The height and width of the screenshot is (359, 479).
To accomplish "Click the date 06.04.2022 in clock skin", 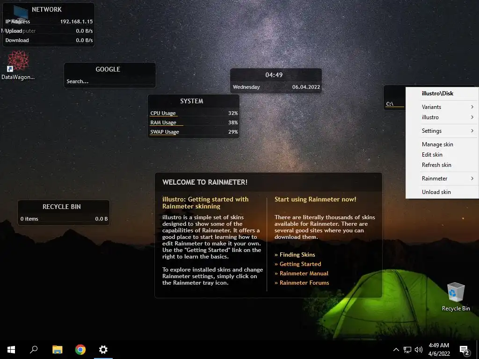I will click(306, 87).
